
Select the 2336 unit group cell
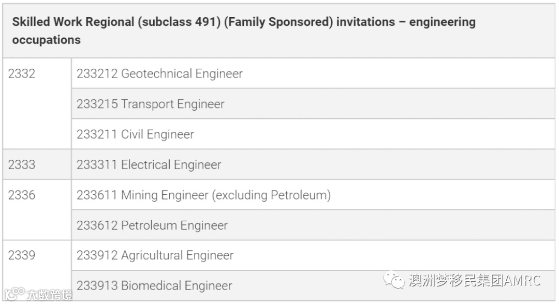[22, 195]
